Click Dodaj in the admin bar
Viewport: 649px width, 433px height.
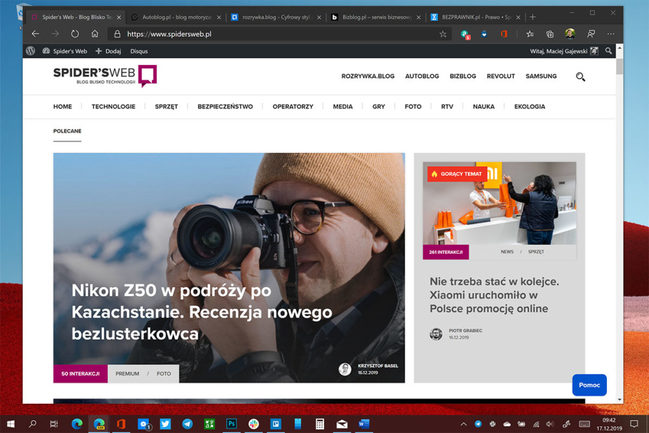click(108, 51)
